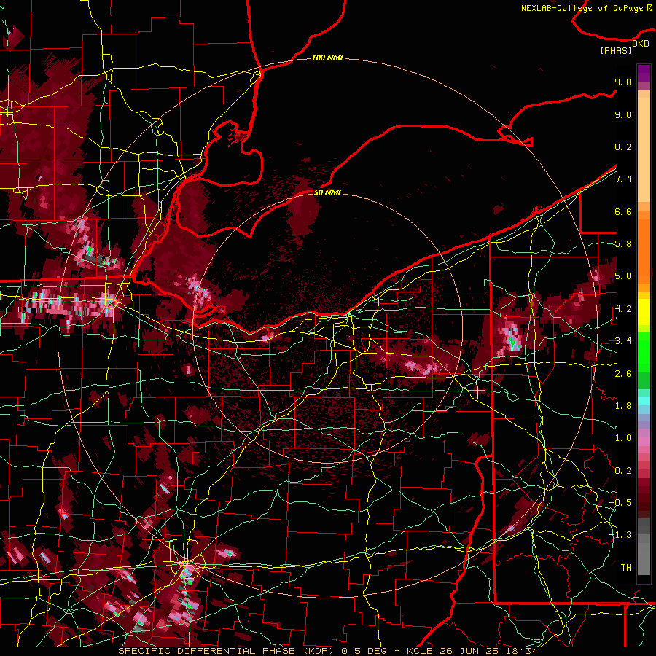Viewport: 656px width, 656px height.
Task: Click the "TH" threshold label on scale
Action: [x=626, y=568]
